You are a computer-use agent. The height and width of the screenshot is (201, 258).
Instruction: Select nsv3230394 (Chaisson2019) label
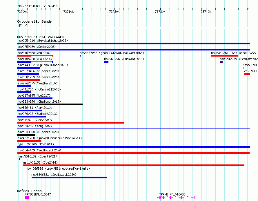point(39,102)
